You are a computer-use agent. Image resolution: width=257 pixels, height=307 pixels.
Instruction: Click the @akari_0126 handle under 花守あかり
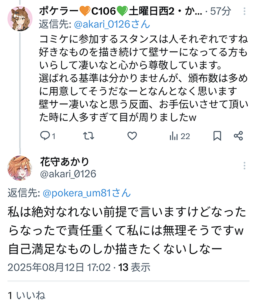68,174
